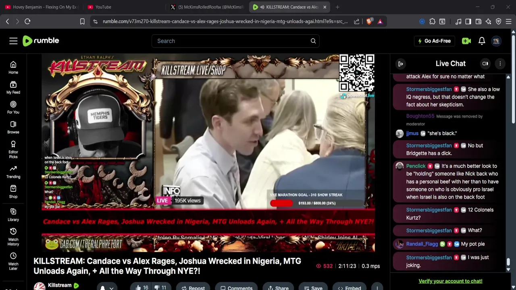This screenshot has height=290, width=516.
Task: Click Penclick username in chat
Action: (416, 166)
